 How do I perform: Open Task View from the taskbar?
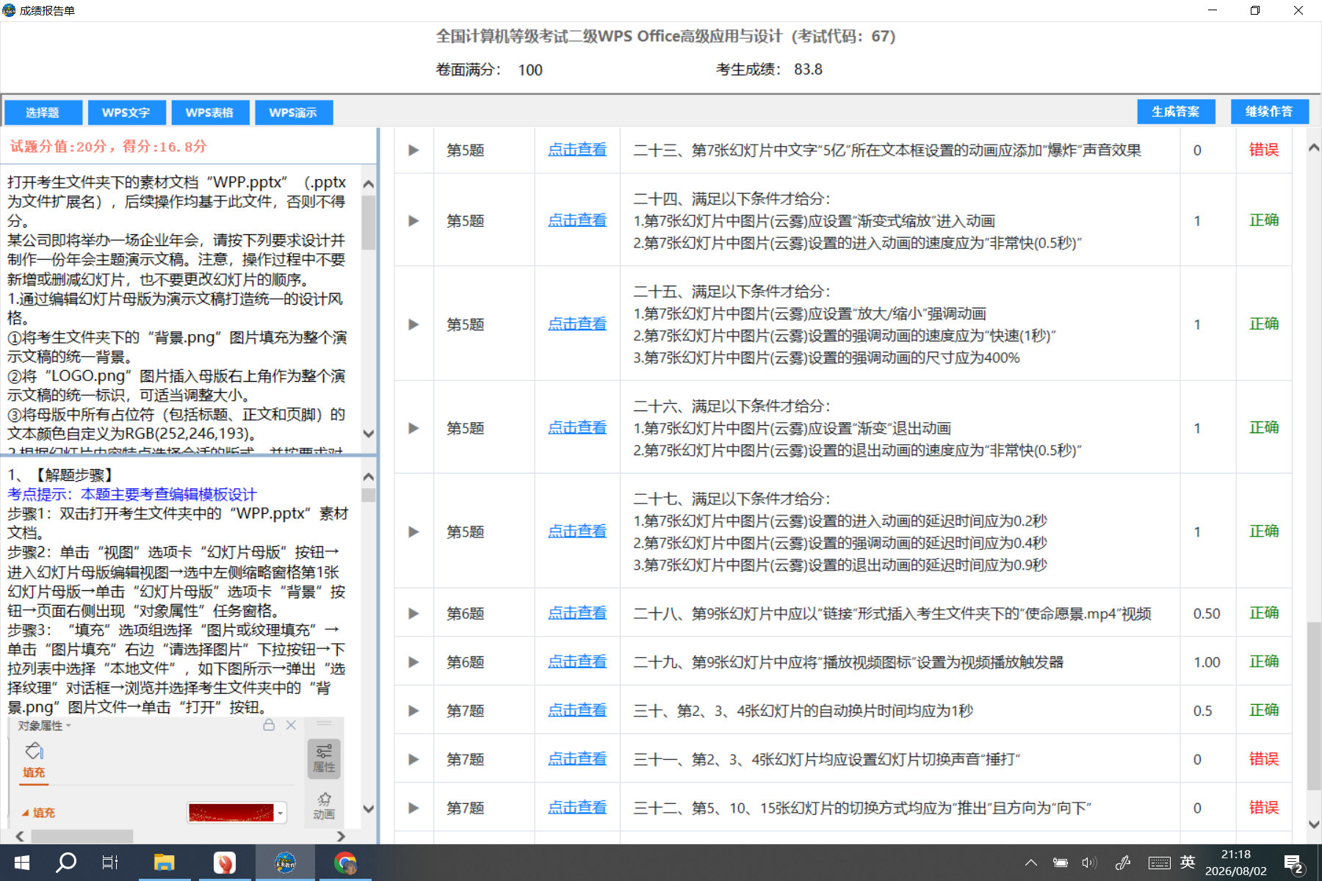click(x=110, y=863)
